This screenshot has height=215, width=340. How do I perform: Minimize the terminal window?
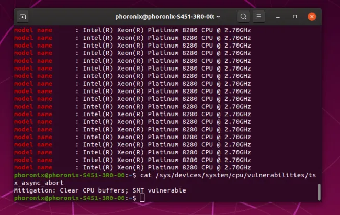point(278,17)
